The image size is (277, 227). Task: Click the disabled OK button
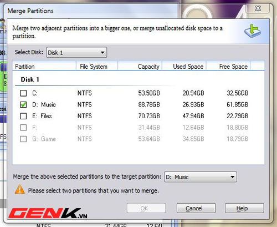pos(146,208)
